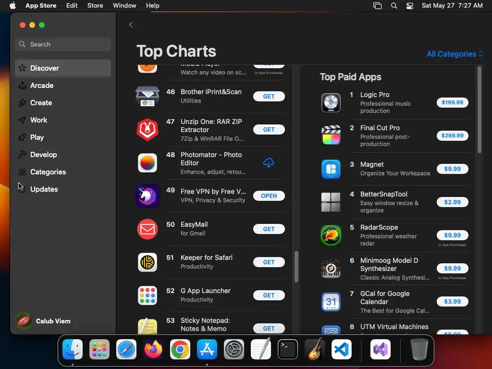492x369 pixels.
Task: Buy BetterSnapTool for $2.99
Action: tap(453, 202)
